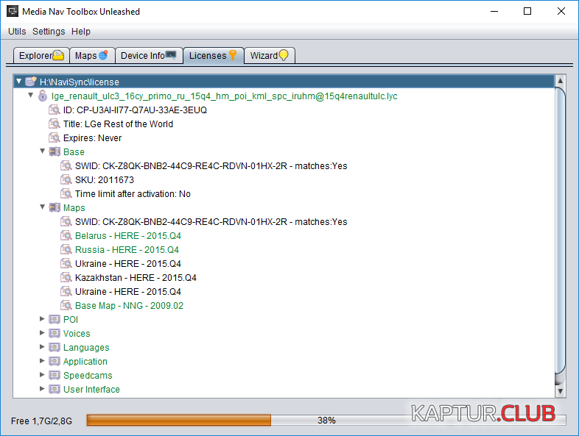
Task: Click the padlock icon of the .lyc license
Action: tap(43, 96)
